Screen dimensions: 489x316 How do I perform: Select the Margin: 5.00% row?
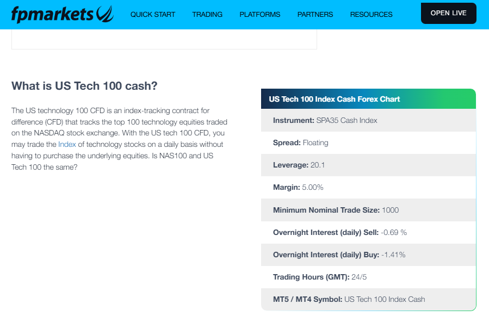[x=368, y=187]
